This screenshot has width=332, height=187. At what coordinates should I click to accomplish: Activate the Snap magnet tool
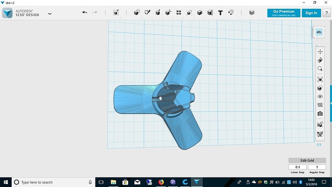coord(231,12)
